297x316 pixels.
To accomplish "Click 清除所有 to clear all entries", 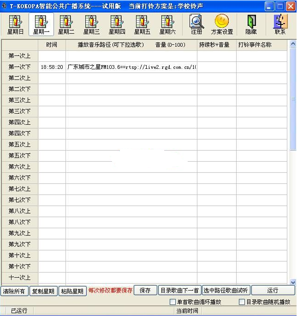I will pos(15,291).
